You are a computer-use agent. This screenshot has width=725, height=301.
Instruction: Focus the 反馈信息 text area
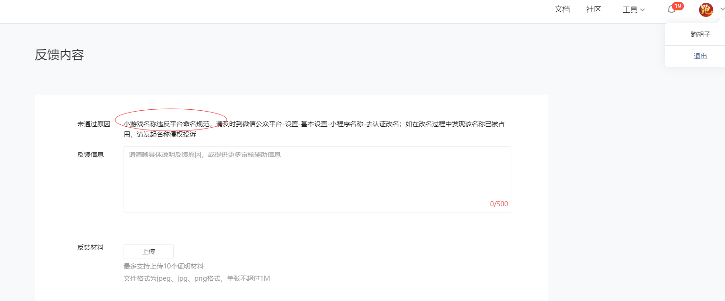pos(317,179)
